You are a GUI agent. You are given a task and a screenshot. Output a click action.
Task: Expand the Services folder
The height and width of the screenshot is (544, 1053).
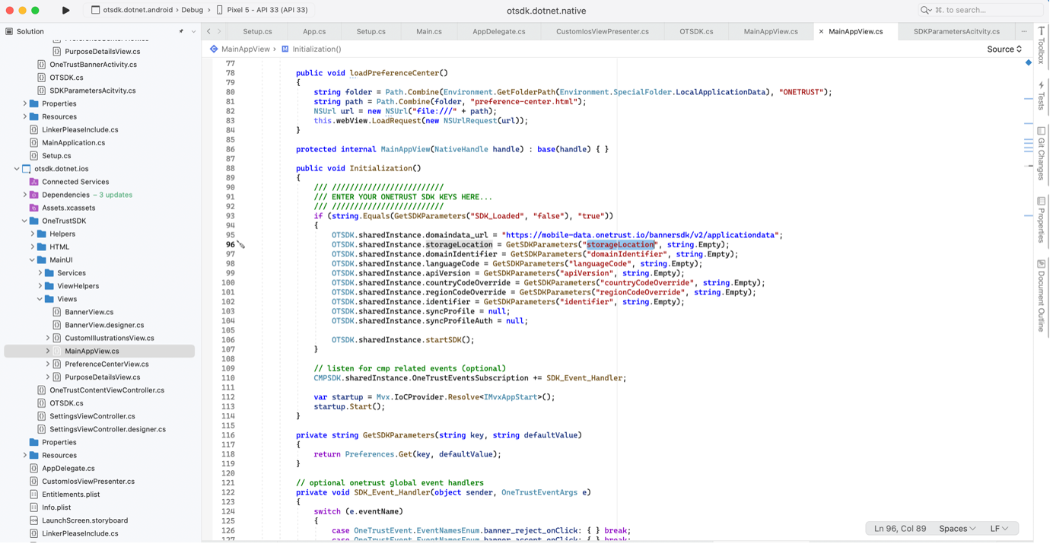click(x=40, y=273)
